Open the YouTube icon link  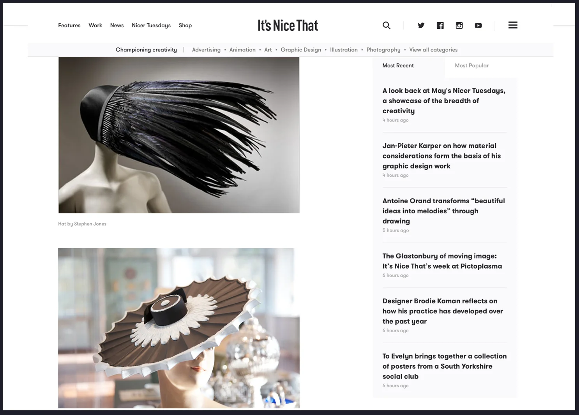478,26
